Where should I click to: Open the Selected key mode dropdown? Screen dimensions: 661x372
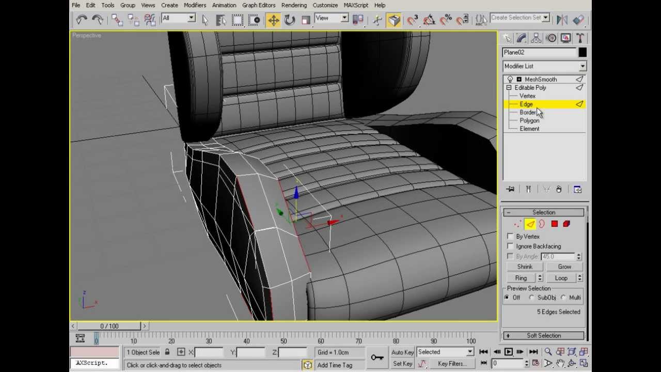445,352
